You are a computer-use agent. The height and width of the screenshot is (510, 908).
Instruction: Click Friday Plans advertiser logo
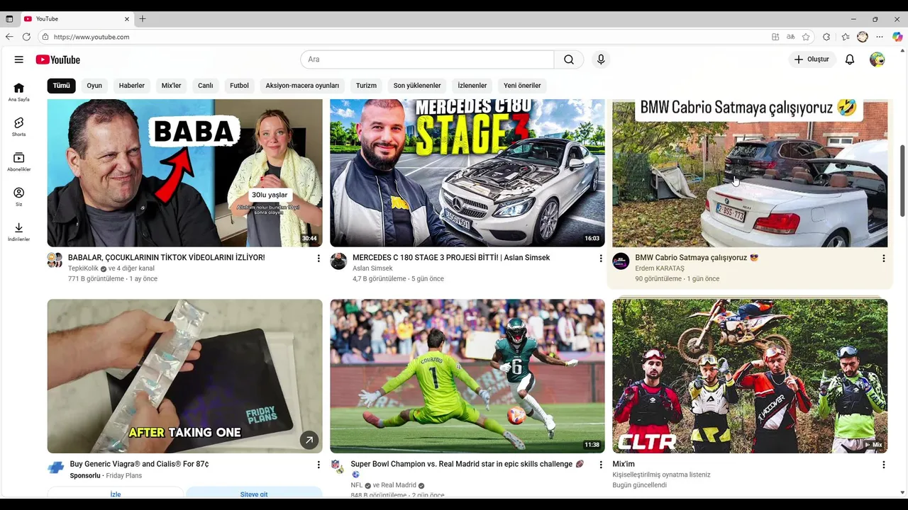click(x=55, y=467)
